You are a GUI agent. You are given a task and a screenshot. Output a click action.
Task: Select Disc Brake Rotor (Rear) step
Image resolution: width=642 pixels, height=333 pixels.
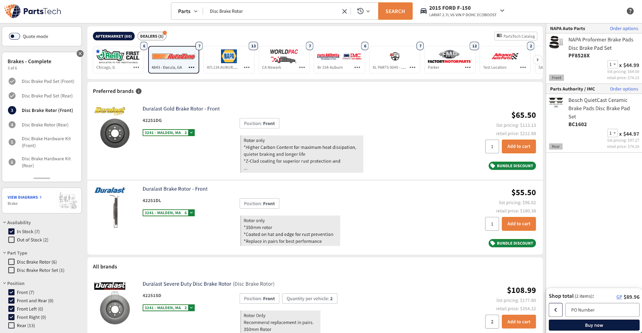click(45, 125)
